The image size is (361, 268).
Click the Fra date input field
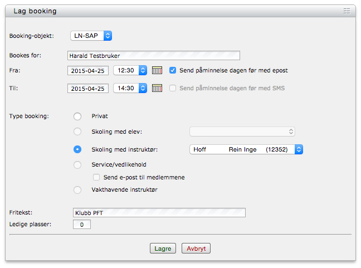(x=88, y=71)
